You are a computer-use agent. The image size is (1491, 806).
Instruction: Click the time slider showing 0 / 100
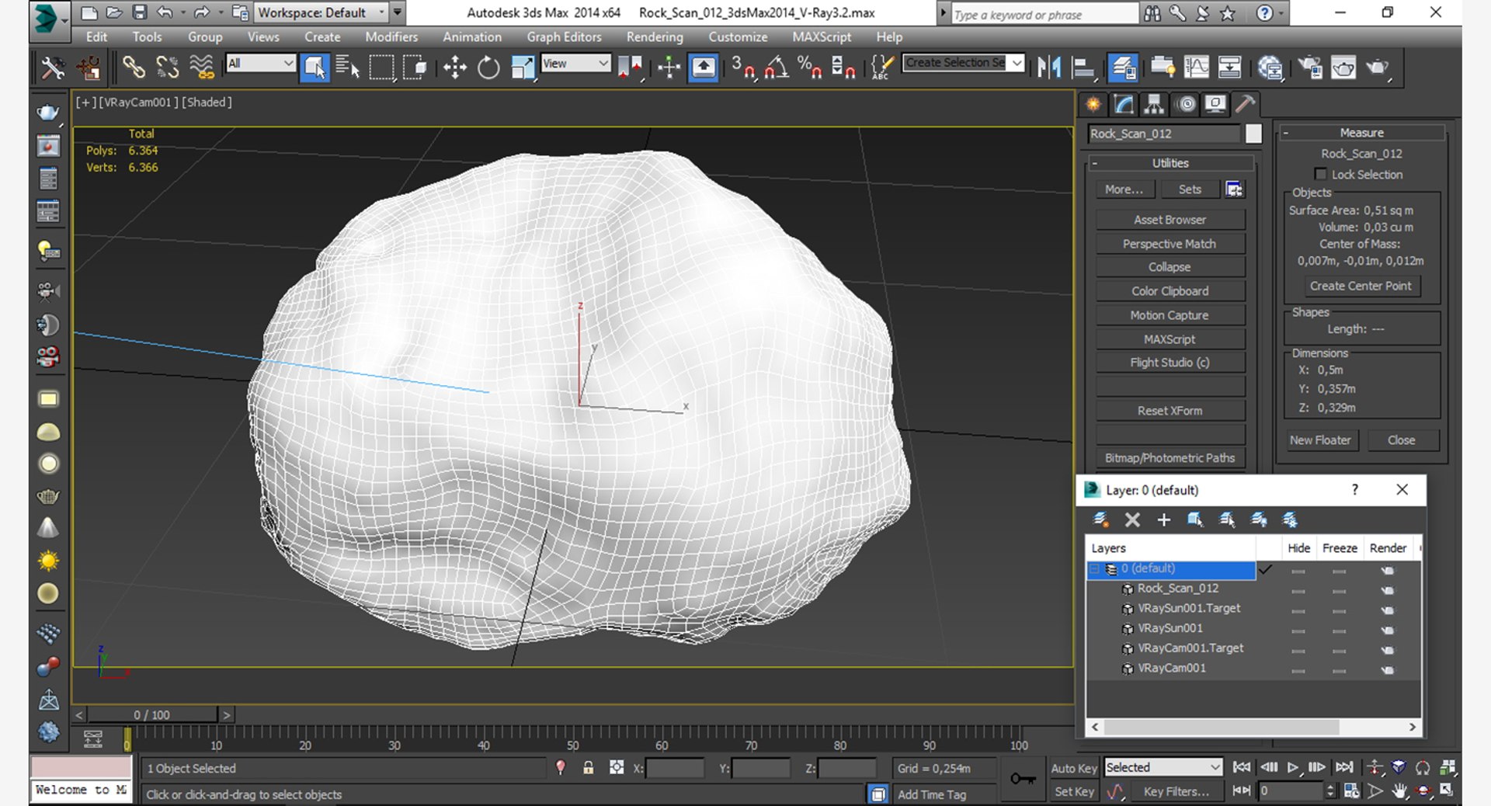[152, 714]
